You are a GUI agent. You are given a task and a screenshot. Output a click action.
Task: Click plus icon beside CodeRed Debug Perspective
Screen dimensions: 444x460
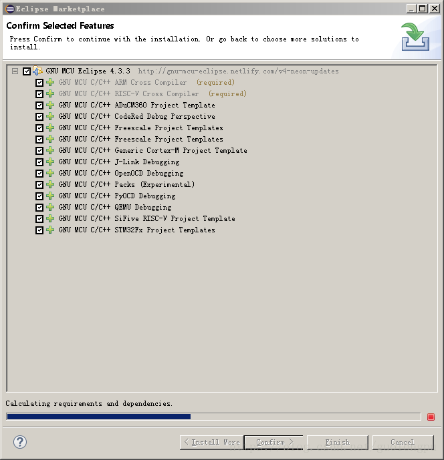tap(50, 116)
